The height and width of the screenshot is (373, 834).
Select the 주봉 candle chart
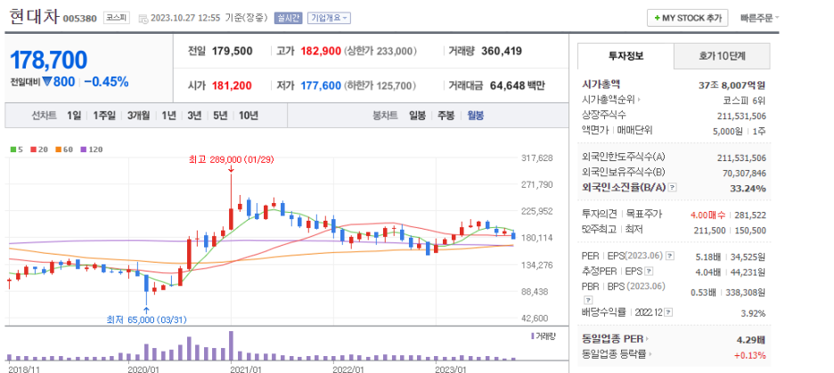pyautogui.click(x=446, y=116)
